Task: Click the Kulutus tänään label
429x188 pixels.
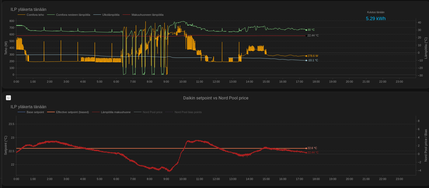Action: click(376, 12)
